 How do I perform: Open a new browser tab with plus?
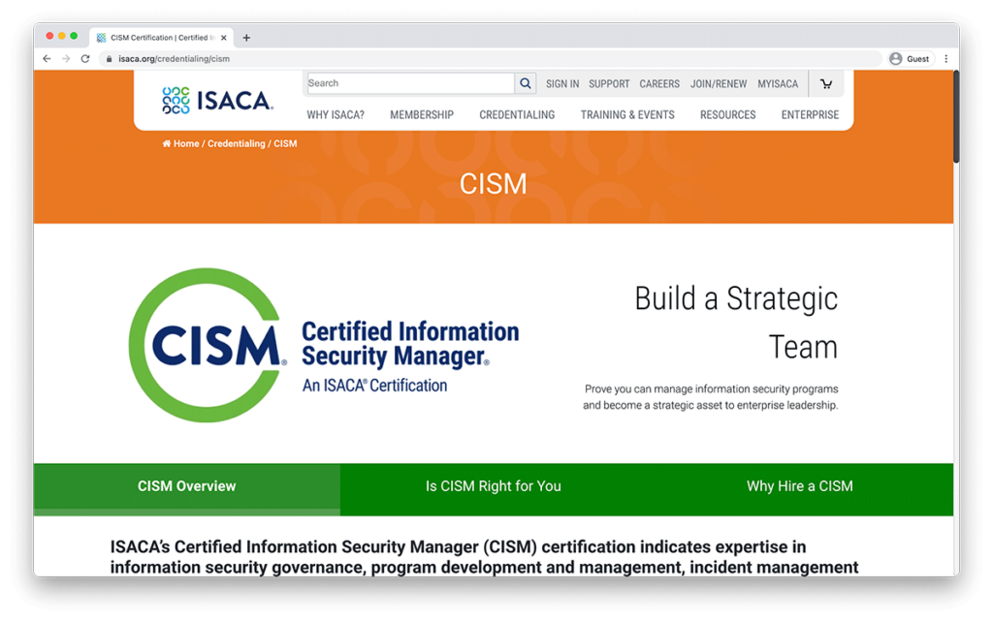tap(246, 38)
